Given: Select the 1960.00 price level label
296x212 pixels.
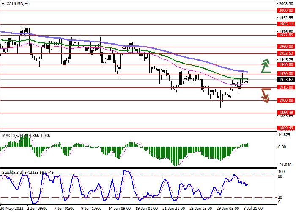Looking at the screenshot, I should (x=286, y=47).
